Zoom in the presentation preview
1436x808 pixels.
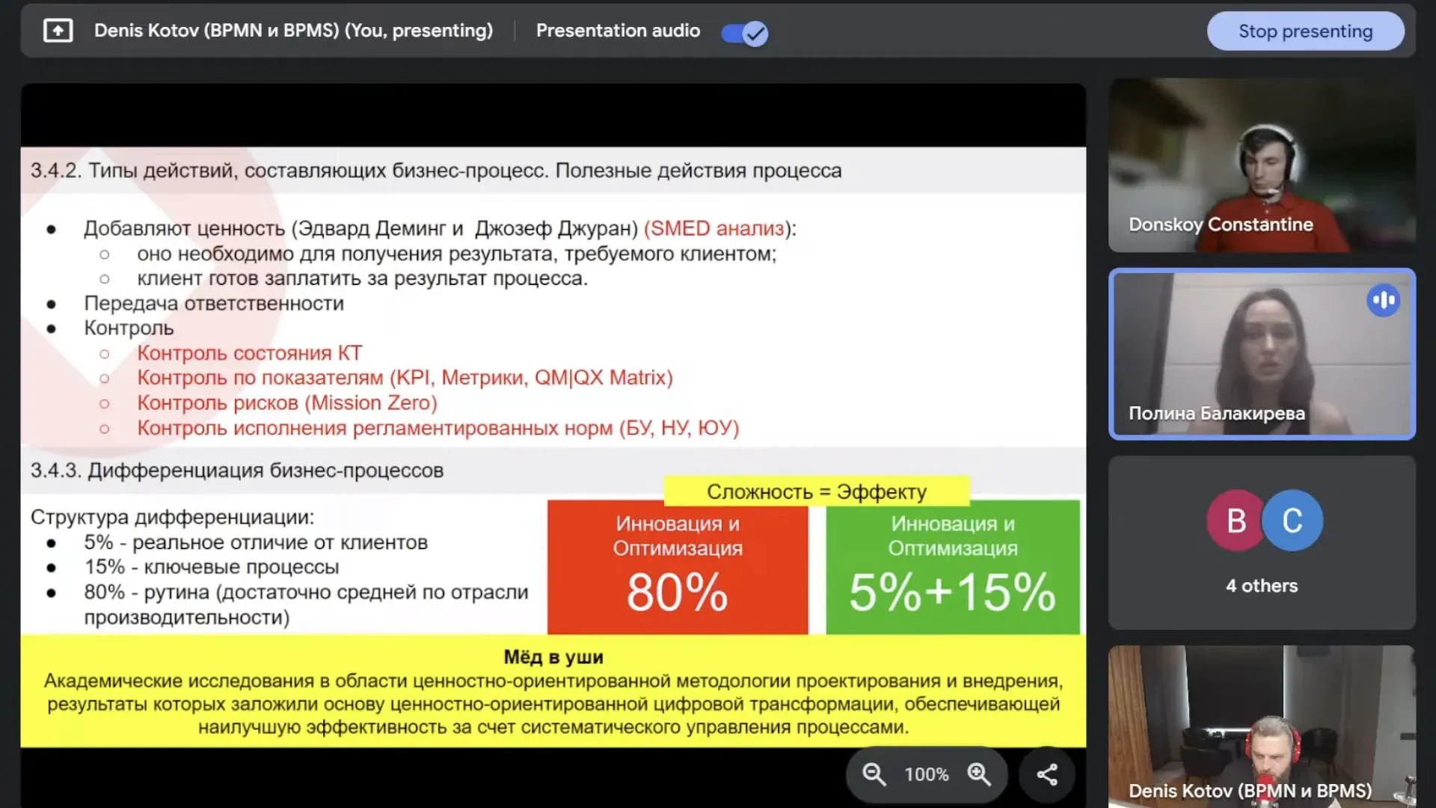pos(979,774)
